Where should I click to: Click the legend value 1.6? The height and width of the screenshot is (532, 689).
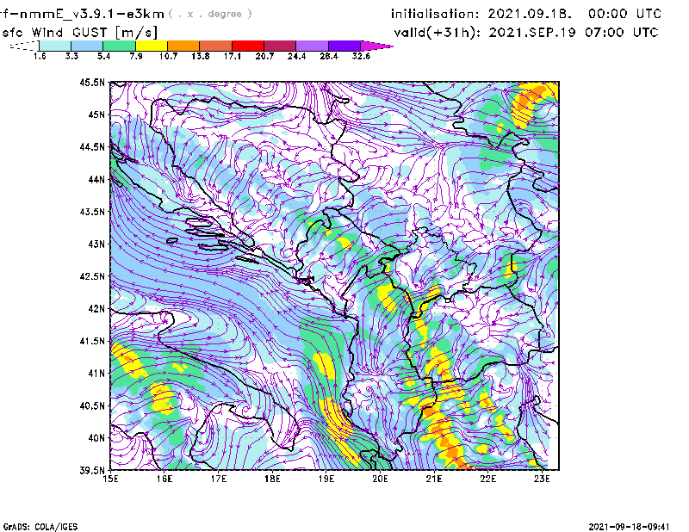tap(40, 56)
